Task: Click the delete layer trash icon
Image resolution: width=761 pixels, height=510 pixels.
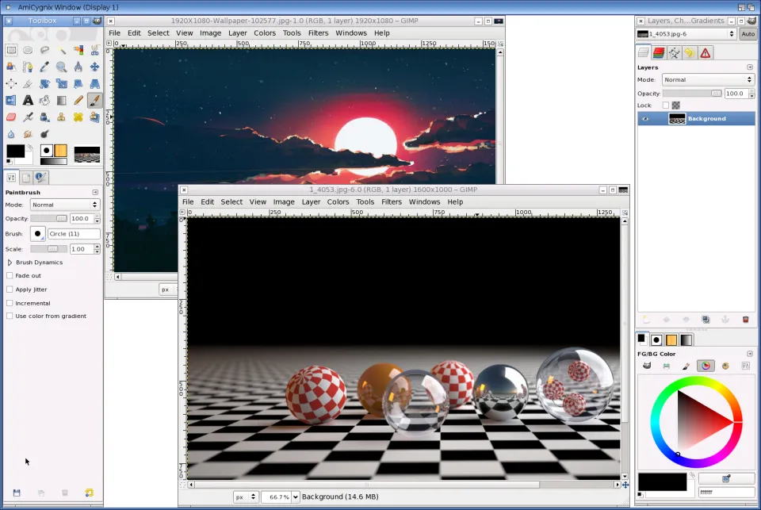Action: [745, 320]
